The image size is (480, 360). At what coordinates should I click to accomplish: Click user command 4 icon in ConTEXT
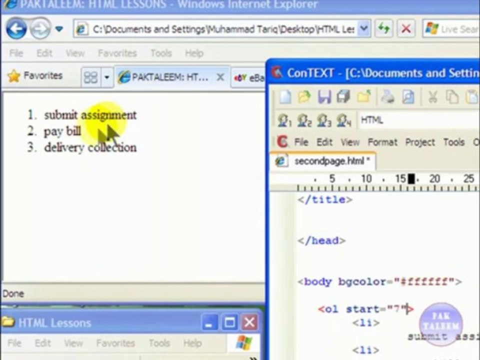pos(343,120)
